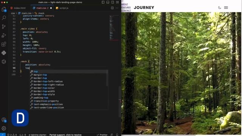Open errors and warnings status item
This screenshot has height=136, width=242.
pos(12,135)
